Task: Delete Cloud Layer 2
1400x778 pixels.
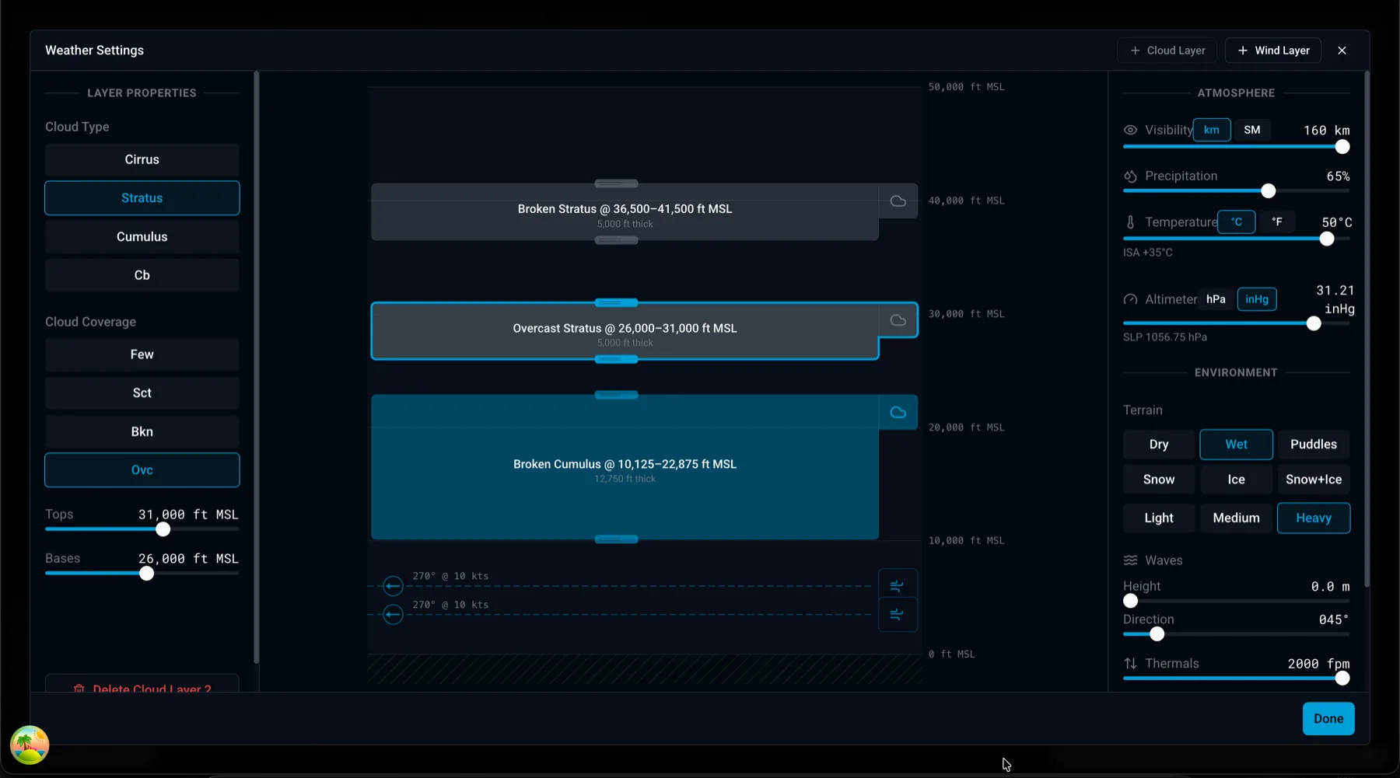Action: pyautogui.click(x=142, y=684)
